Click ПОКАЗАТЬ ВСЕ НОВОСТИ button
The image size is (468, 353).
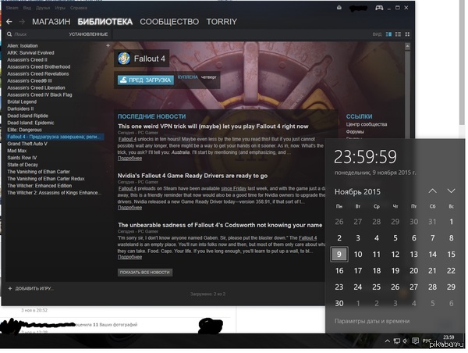(x=145, y=273)
